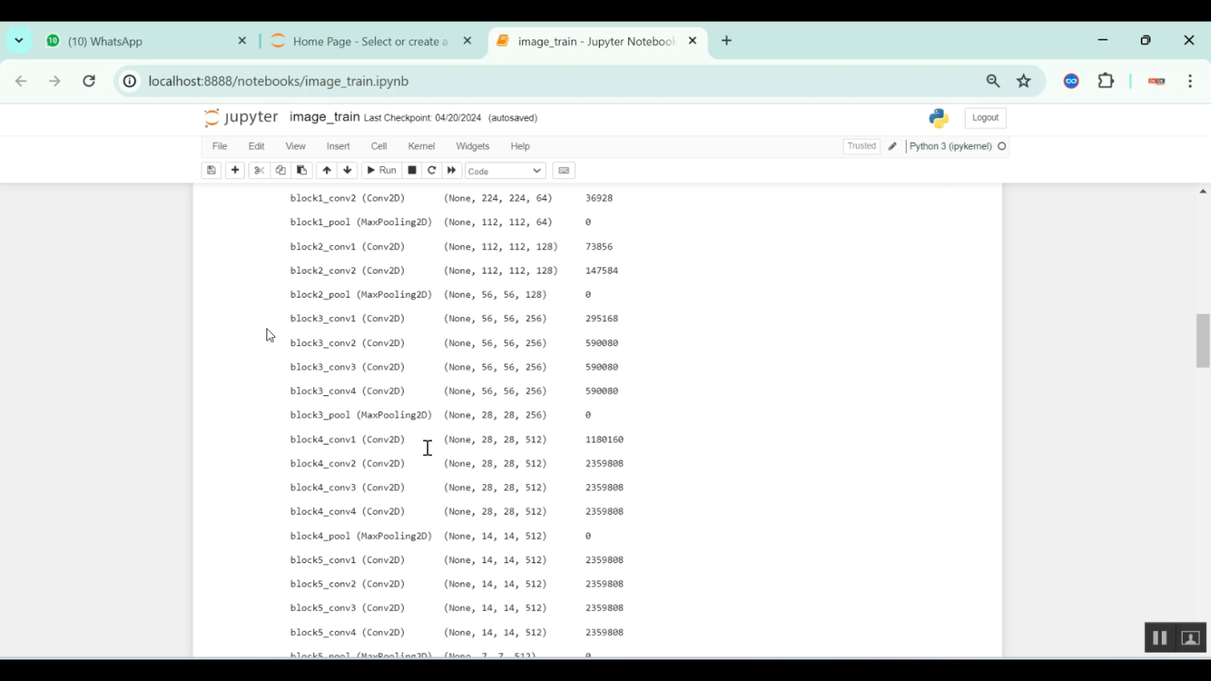Save the notebook with the save icon

(x=212, y=170)
